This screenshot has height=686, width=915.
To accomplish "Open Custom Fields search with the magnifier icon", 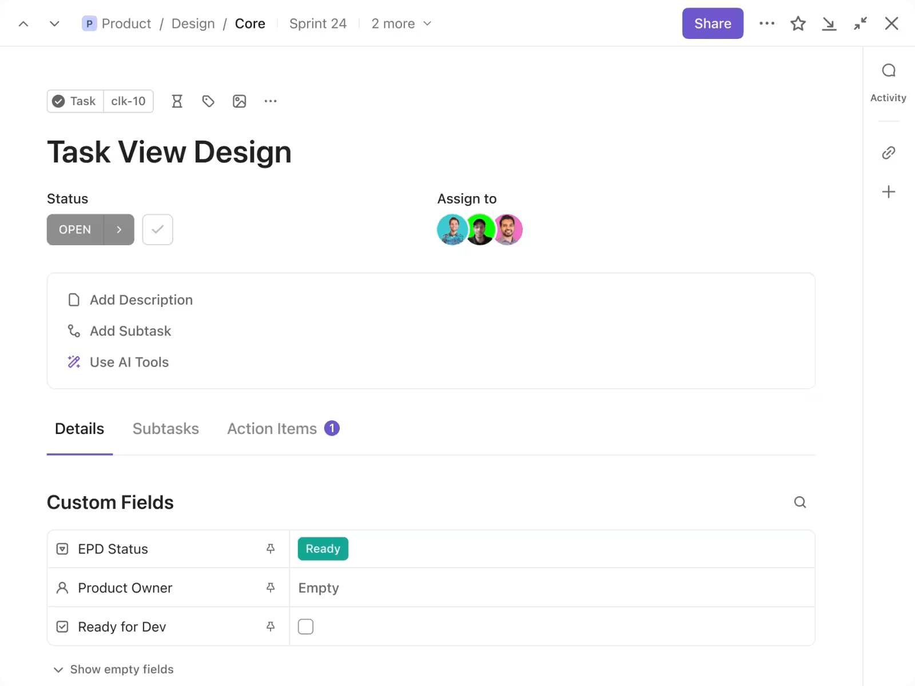I will [800, 502].
